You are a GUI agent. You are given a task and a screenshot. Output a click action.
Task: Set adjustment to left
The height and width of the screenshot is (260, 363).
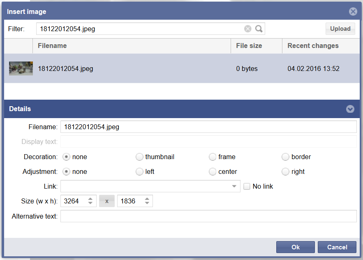click(139, 171)
